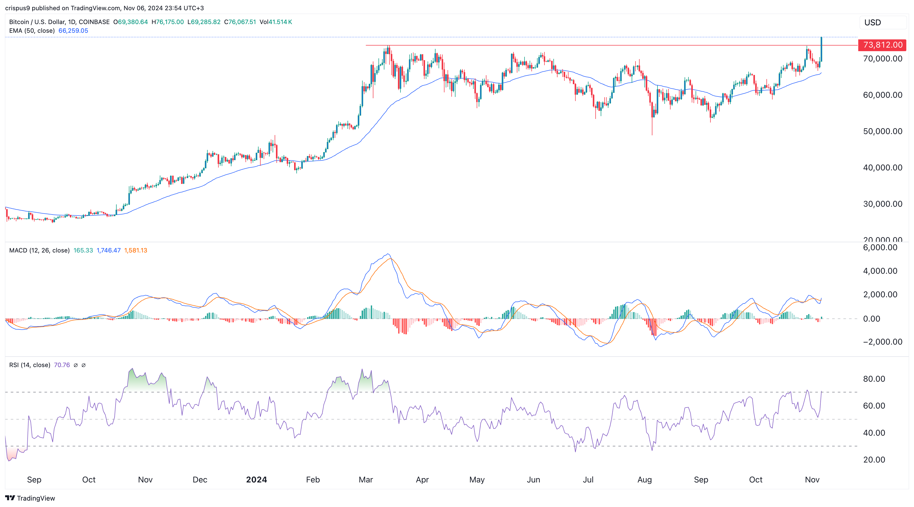Click the close price C76,067.51
This screenshot has width=914, height=507.
240,22
